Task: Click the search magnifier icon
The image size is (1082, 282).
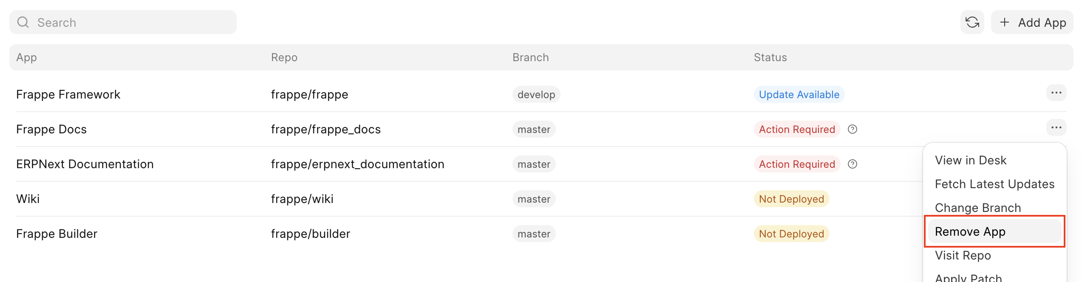Action: pyautogui.click(x=23, y=22)
